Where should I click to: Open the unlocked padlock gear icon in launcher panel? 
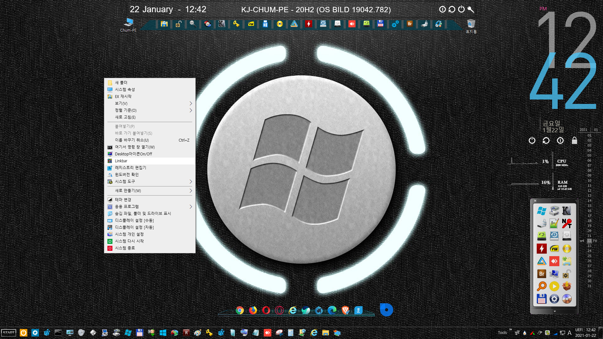click(567, 273)
